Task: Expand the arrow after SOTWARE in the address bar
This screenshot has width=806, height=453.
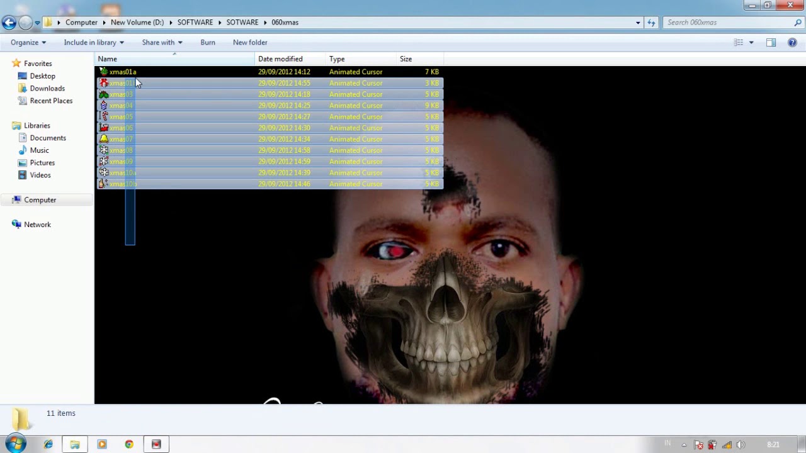Action: [265, 23]
